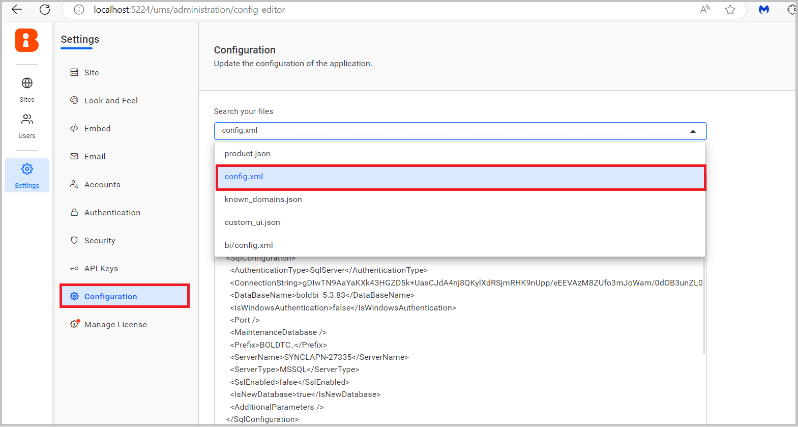Click the Bold BI logo icon

(x=27, y=40)
